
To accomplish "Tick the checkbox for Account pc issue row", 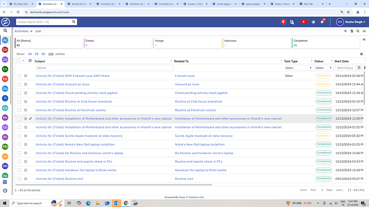I will click(19, 84).
